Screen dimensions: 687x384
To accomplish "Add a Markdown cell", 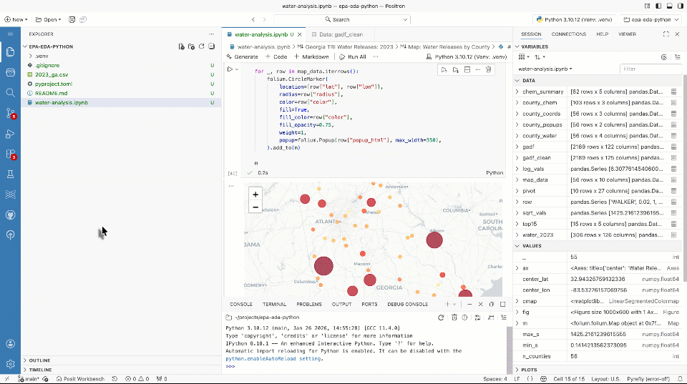I will (x=311, y=56).
